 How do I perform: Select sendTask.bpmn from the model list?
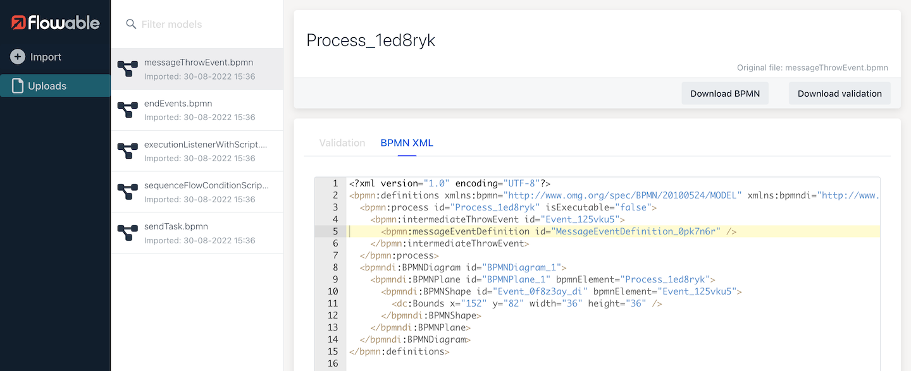176,227
